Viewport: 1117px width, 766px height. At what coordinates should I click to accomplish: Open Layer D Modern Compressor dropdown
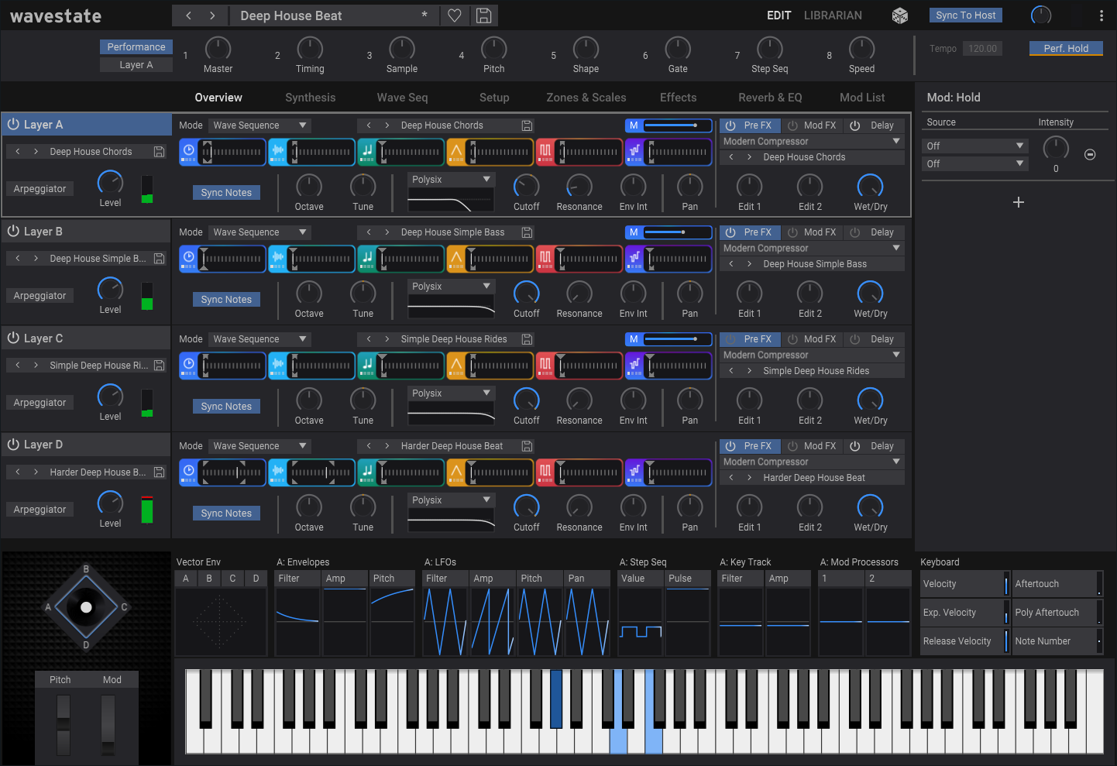[812, 462]
